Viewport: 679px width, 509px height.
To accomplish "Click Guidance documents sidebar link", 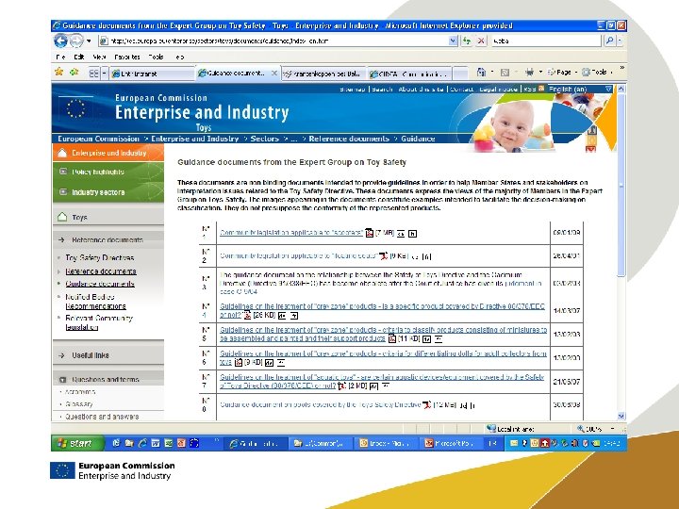I will [100, 284].
